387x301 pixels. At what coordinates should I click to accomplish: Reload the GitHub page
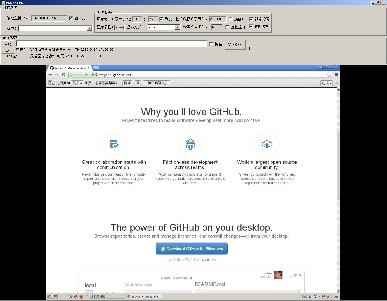coord(63,75)
